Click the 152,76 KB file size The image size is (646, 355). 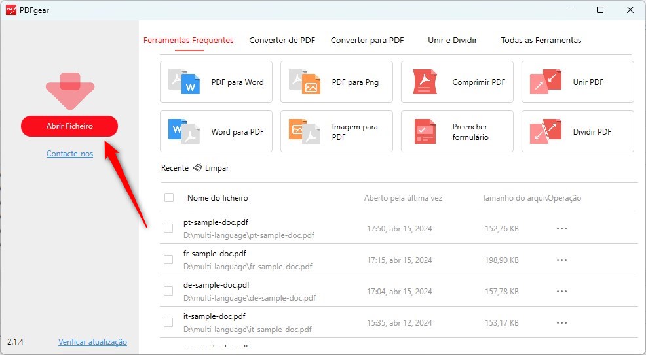click(502, 229)
